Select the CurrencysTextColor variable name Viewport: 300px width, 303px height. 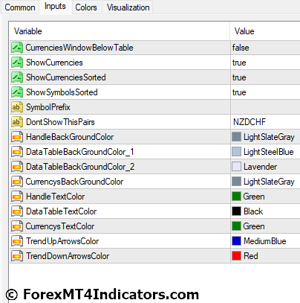(x=60, y=226)
